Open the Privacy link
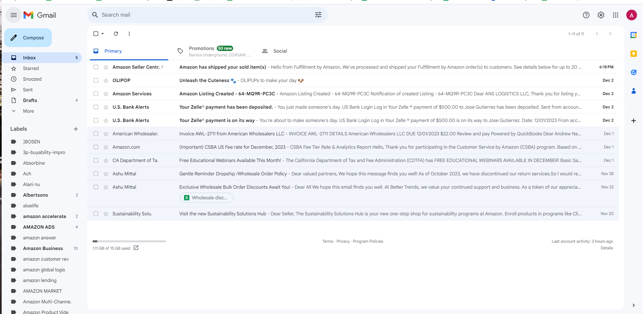 pos(343,241)
